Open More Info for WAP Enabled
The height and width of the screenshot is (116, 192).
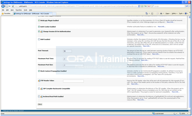coord(147,46)
